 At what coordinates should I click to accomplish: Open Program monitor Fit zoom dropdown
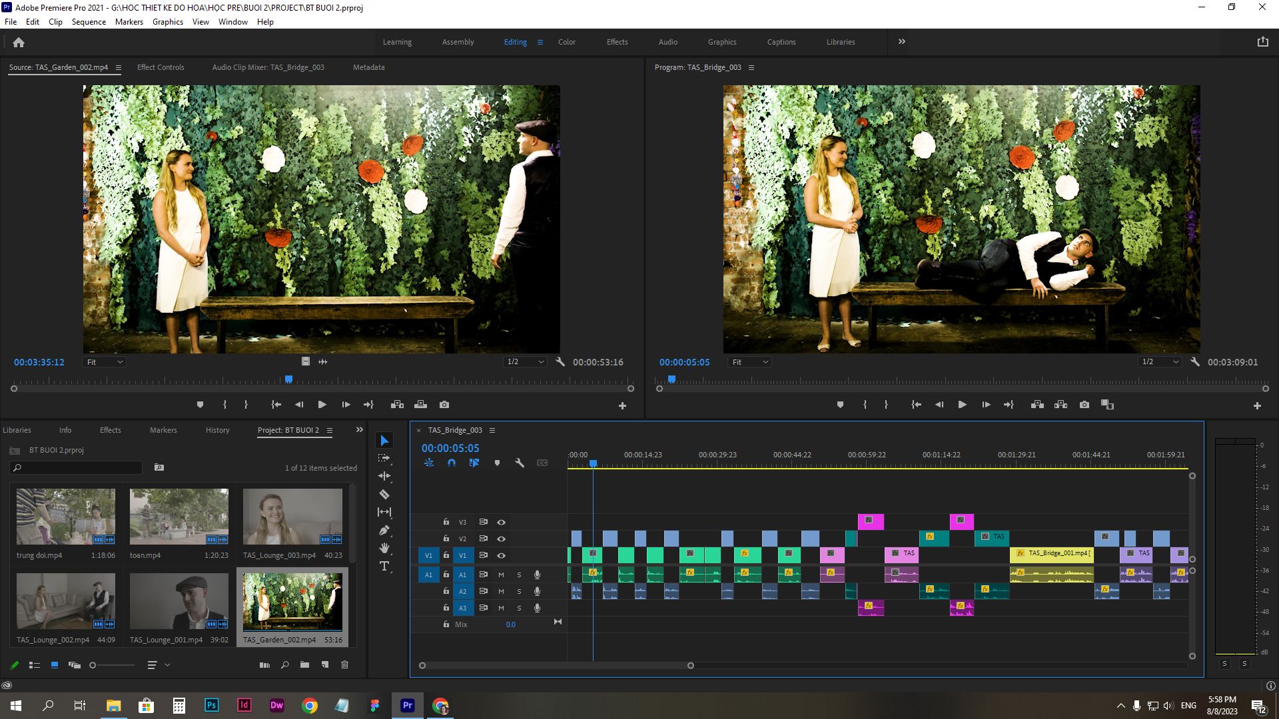750,362
